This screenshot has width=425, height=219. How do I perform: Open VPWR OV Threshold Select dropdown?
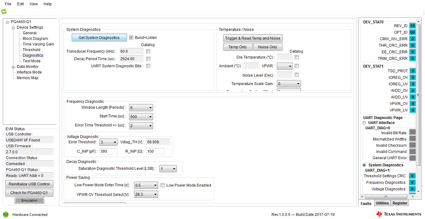tap(146, 194)
